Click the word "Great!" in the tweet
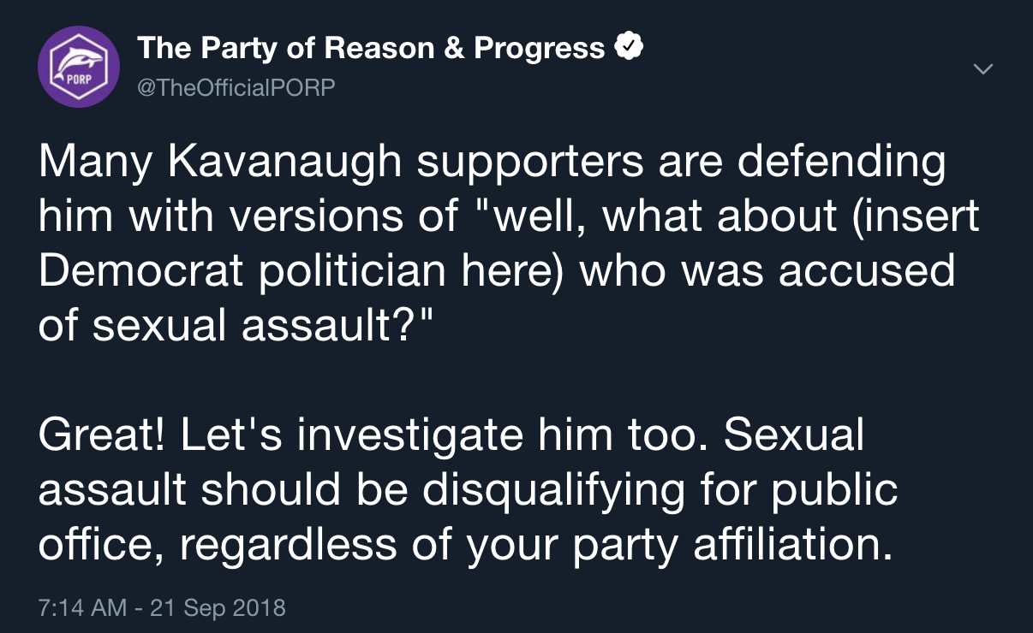The width and height of the screenshot is (1033, 633). point(101,435)
